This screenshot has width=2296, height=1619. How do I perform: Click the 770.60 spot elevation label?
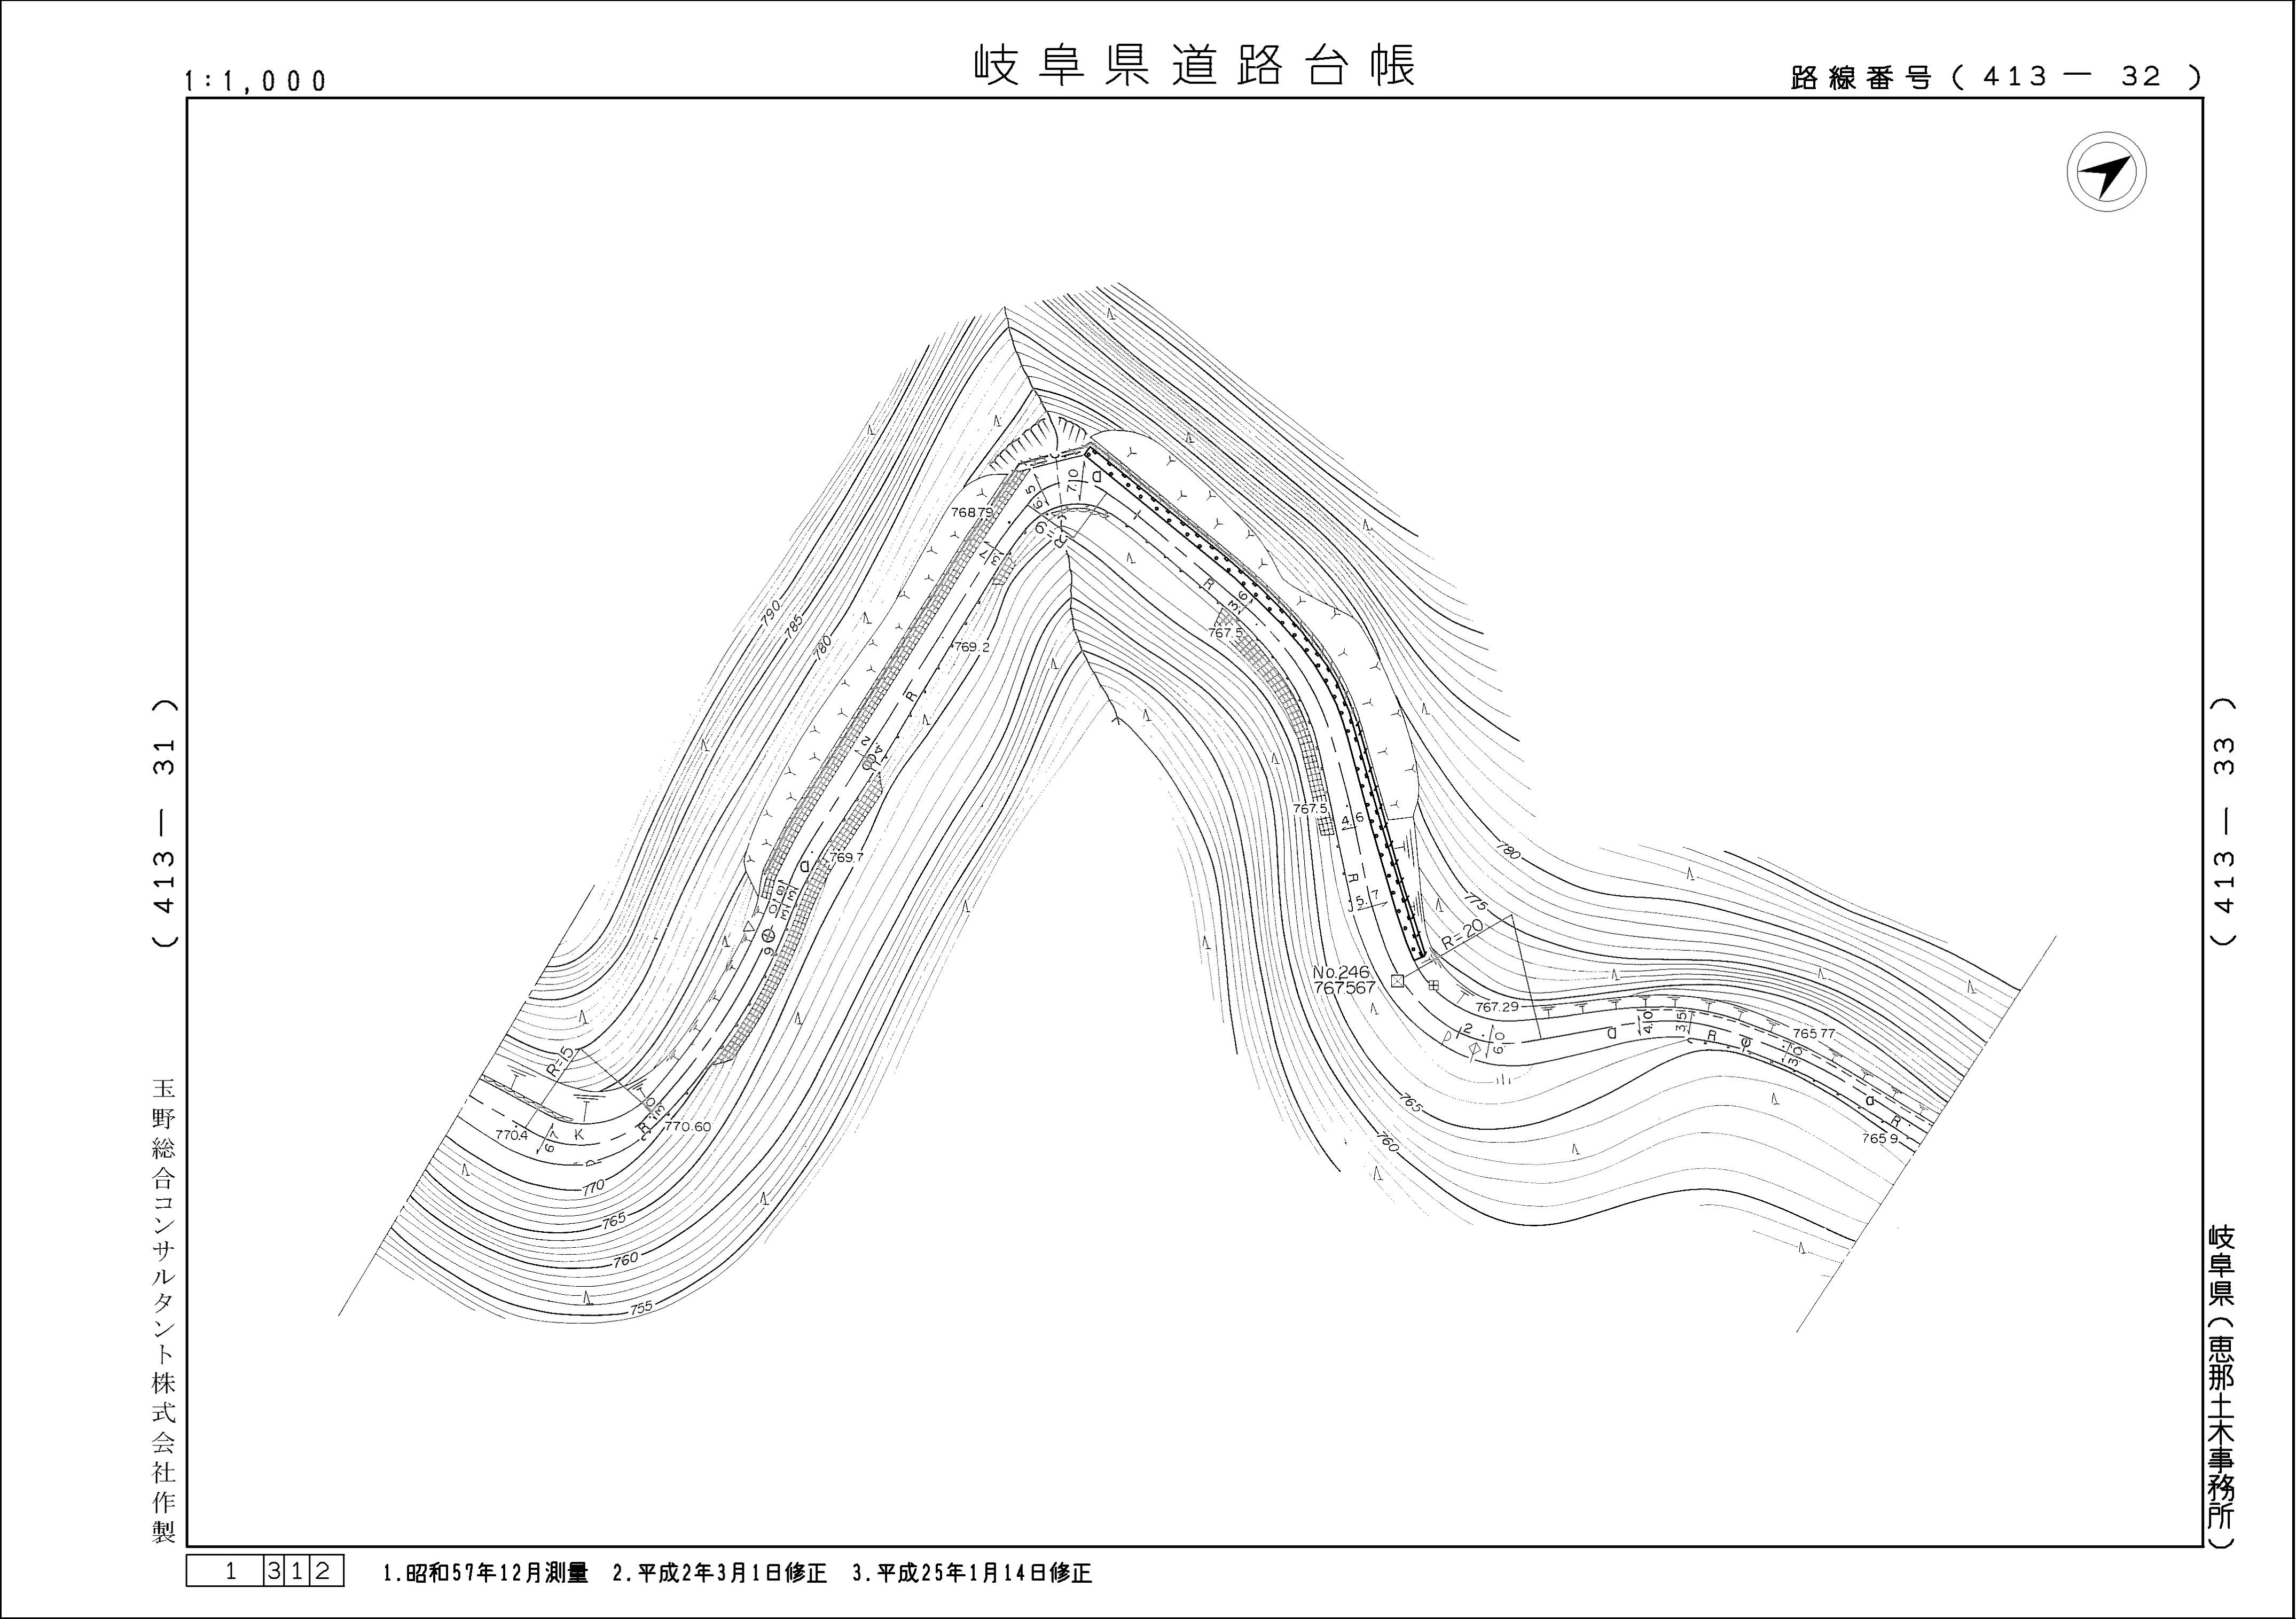point(687,1126)
